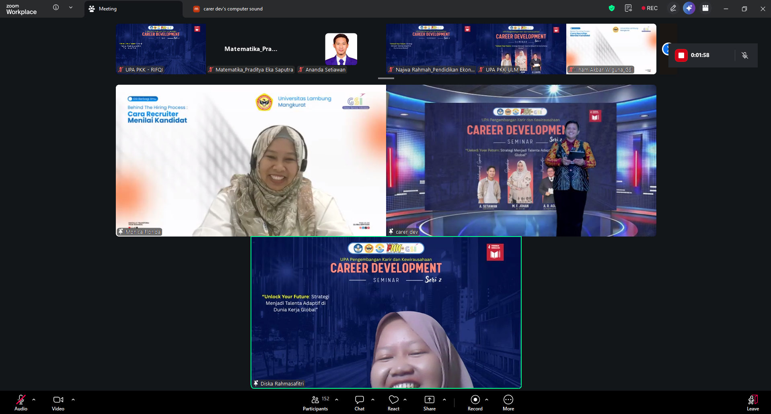Open AI Companion sparkle icon
This screenshot has width=771, height=414.
coord(689,8)
